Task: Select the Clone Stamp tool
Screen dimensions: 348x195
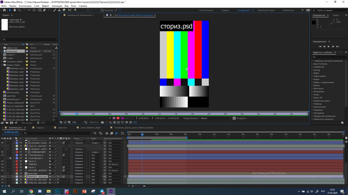Action: click(60, 10)
